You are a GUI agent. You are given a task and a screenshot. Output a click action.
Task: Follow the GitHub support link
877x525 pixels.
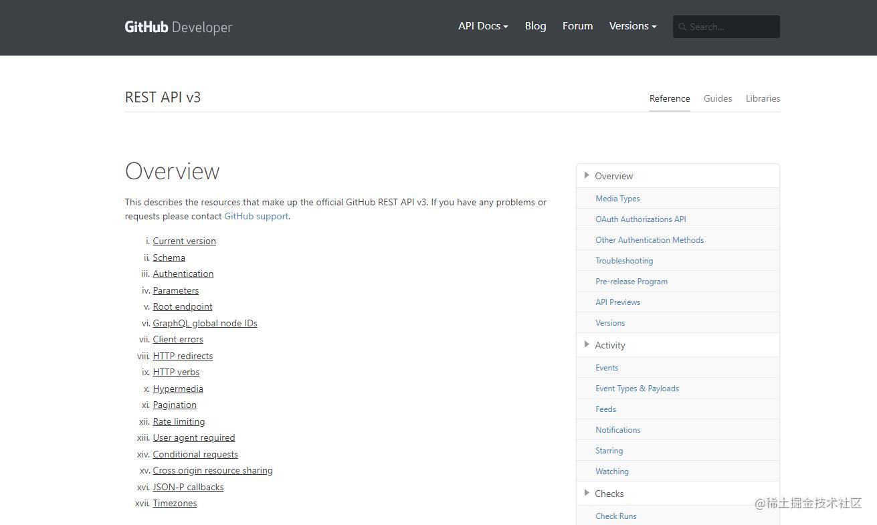pyautogui.click(x=256, y=216)
